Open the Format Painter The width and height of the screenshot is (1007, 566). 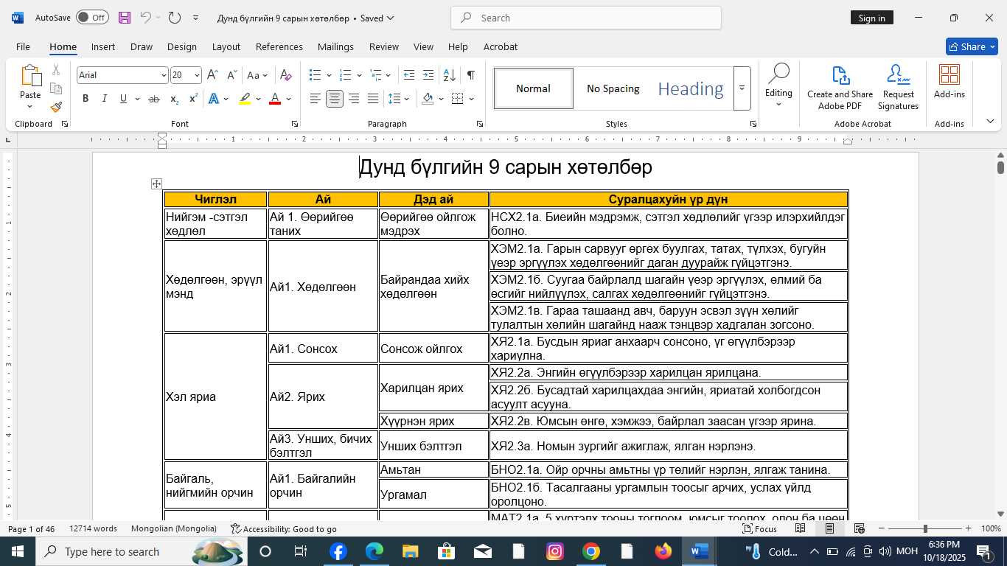pos(56,108)
